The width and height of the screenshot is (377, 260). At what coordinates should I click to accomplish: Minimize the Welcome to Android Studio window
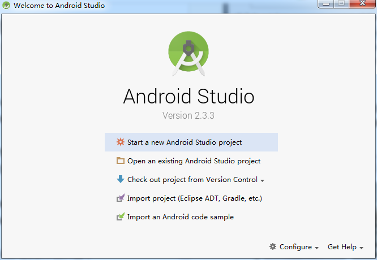(x=326, y=4)
